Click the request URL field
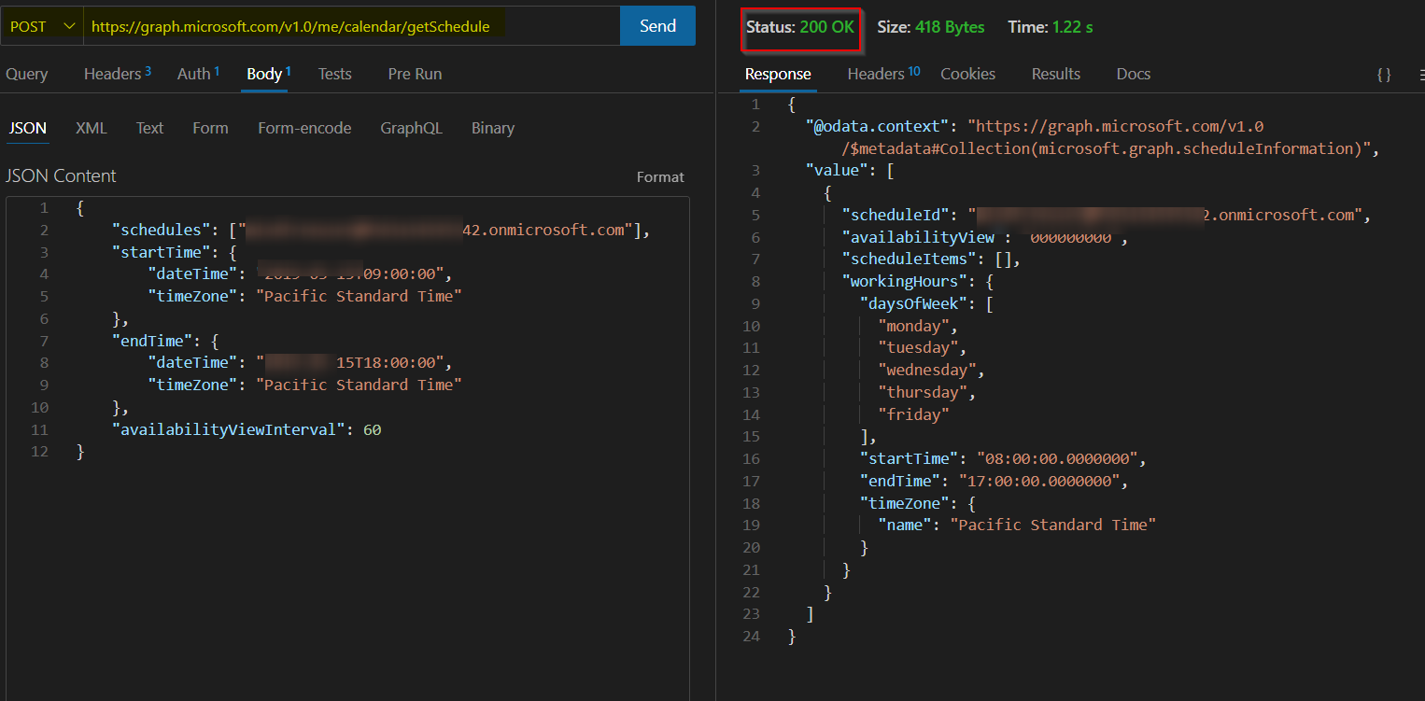Image resolution: width=1425 pixels, height=701 pixels. pos(351,26)
